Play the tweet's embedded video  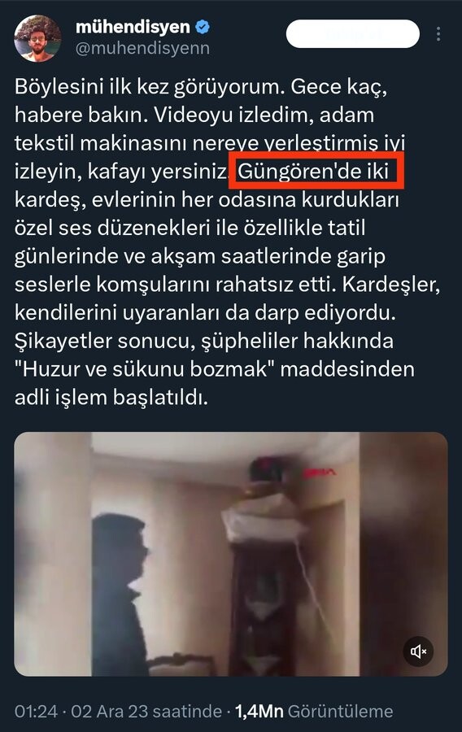point(231,554)
